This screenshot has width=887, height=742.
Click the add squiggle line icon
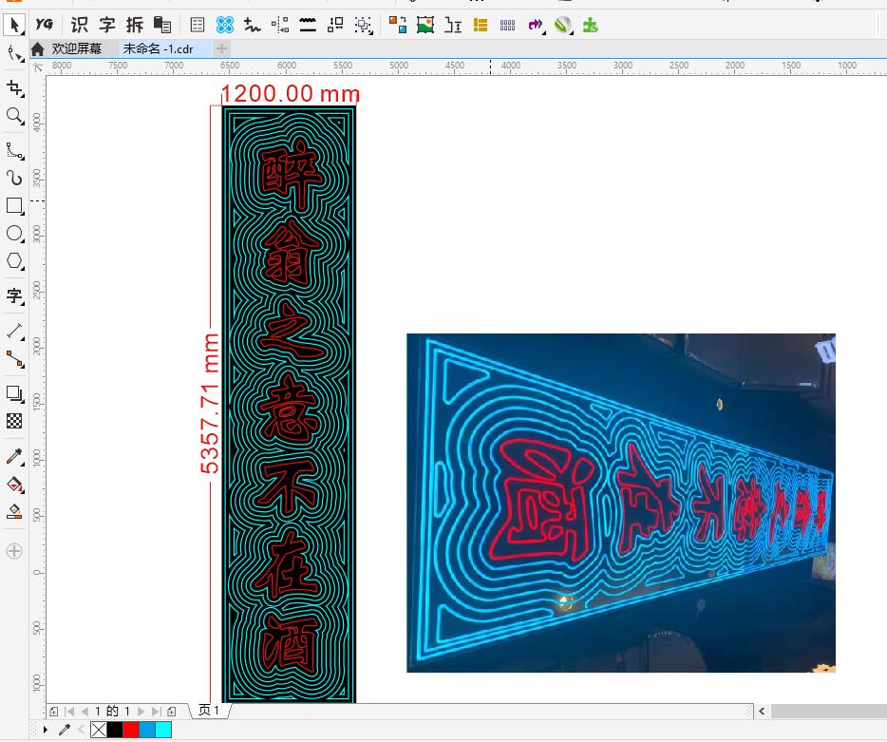tap(253, 25)
